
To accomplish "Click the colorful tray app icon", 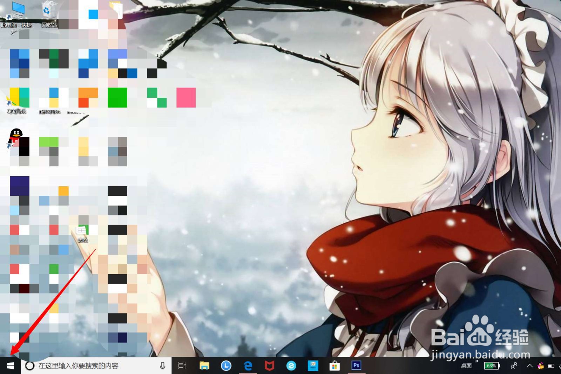I will point(541,366).
